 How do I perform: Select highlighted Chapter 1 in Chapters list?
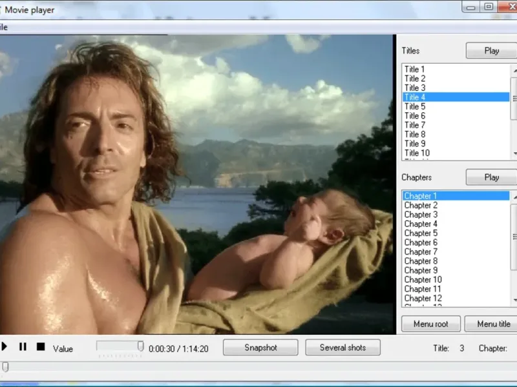456,196
